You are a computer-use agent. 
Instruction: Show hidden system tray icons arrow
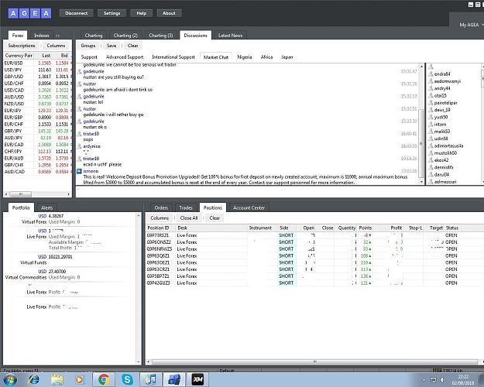coord(424,379)
